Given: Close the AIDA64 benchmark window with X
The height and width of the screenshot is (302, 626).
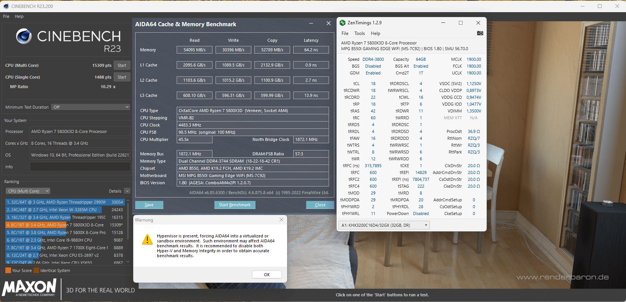Looking at the screenshot, I should 329,24.
